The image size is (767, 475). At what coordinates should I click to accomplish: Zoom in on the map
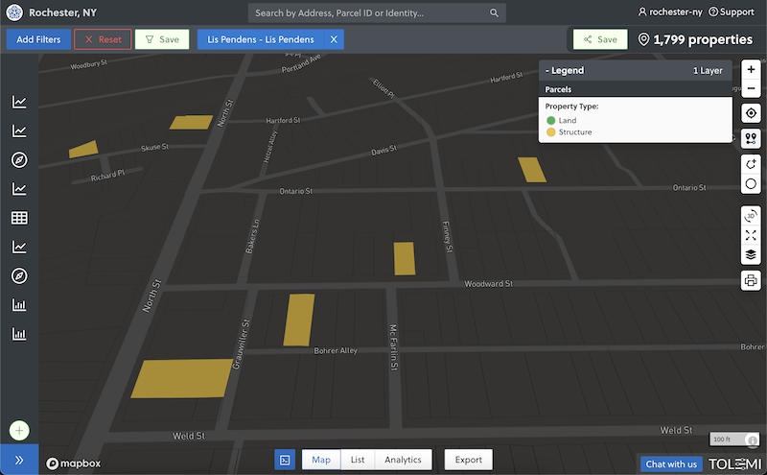[x=751, y=70]
